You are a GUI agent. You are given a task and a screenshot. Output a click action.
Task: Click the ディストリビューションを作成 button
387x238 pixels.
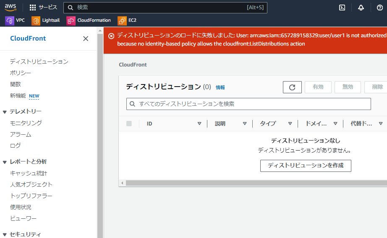tap(306, 166)
